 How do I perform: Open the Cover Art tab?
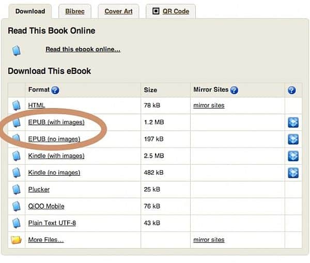click(118, 11)
